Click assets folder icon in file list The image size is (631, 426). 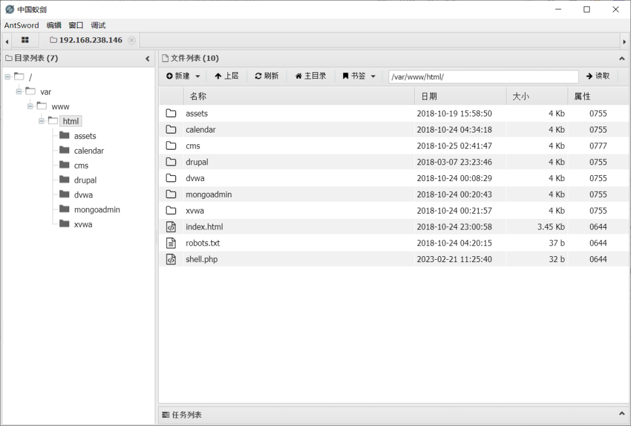[171, 114]
